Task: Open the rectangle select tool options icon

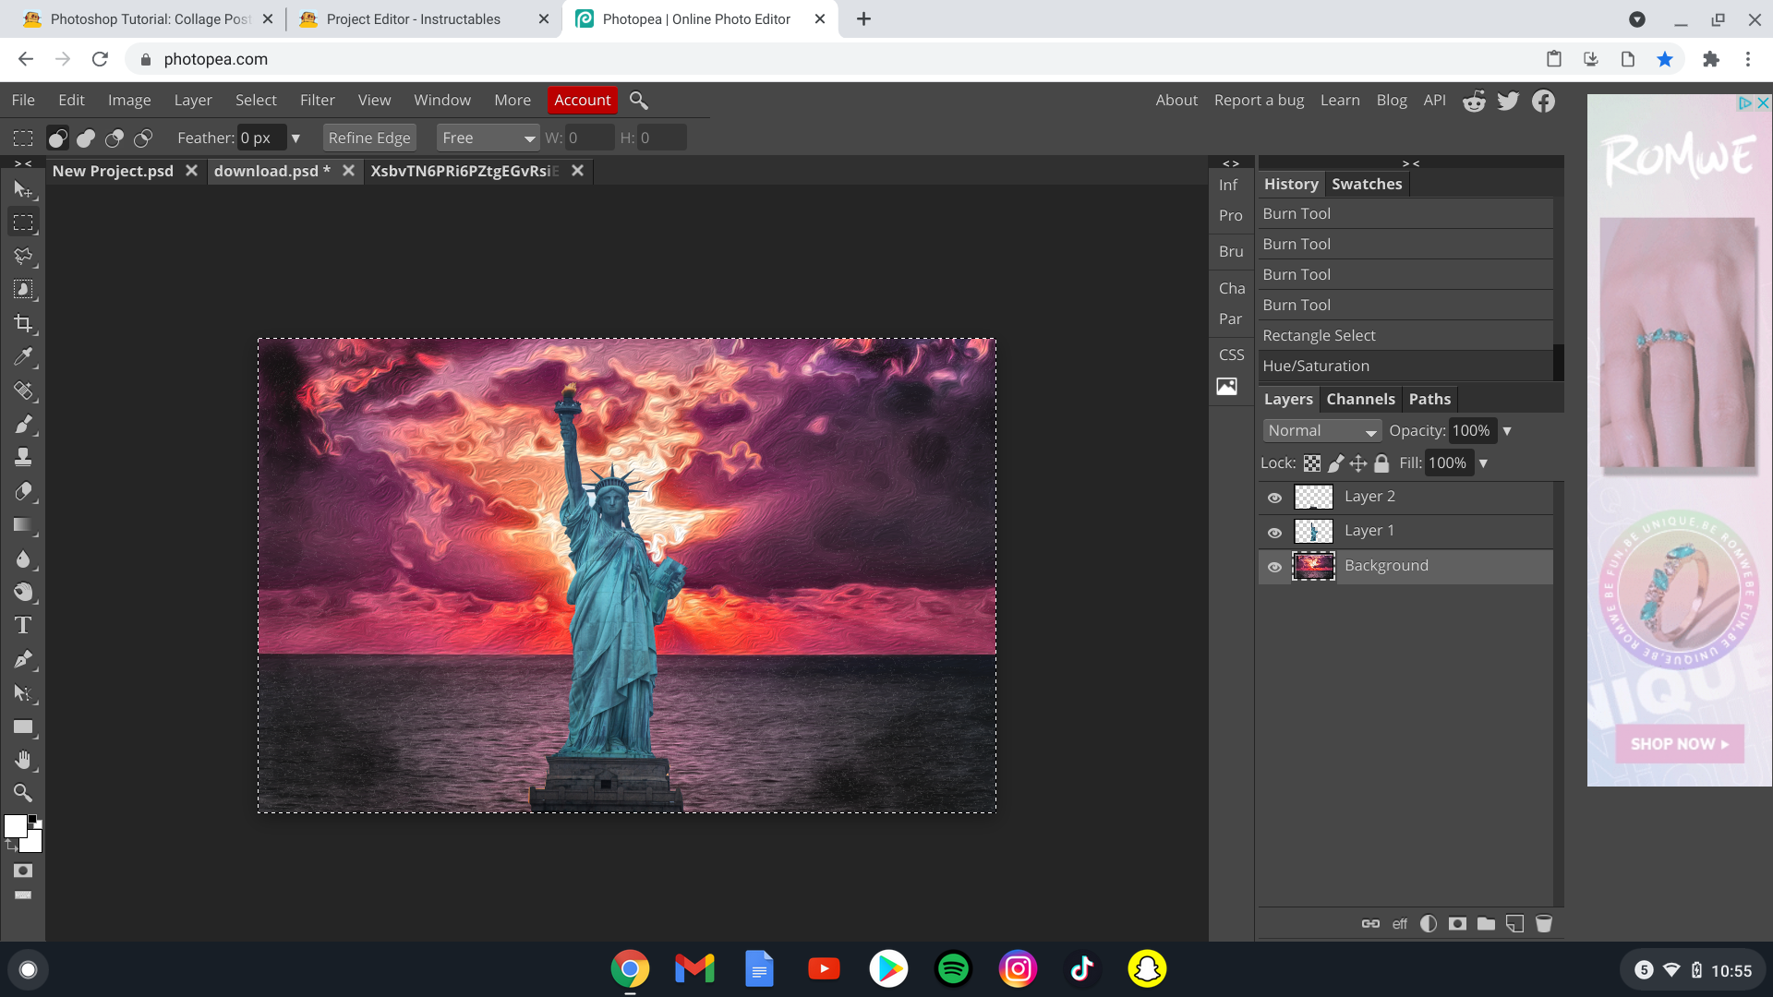Action: click(x=23, y=138)
